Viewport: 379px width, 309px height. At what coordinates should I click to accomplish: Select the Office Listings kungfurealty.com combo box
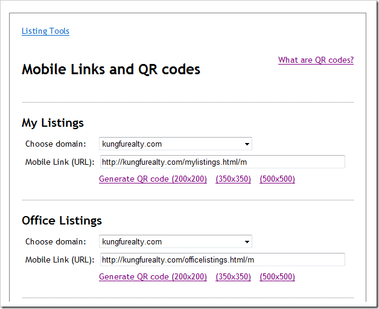[176, 241]
